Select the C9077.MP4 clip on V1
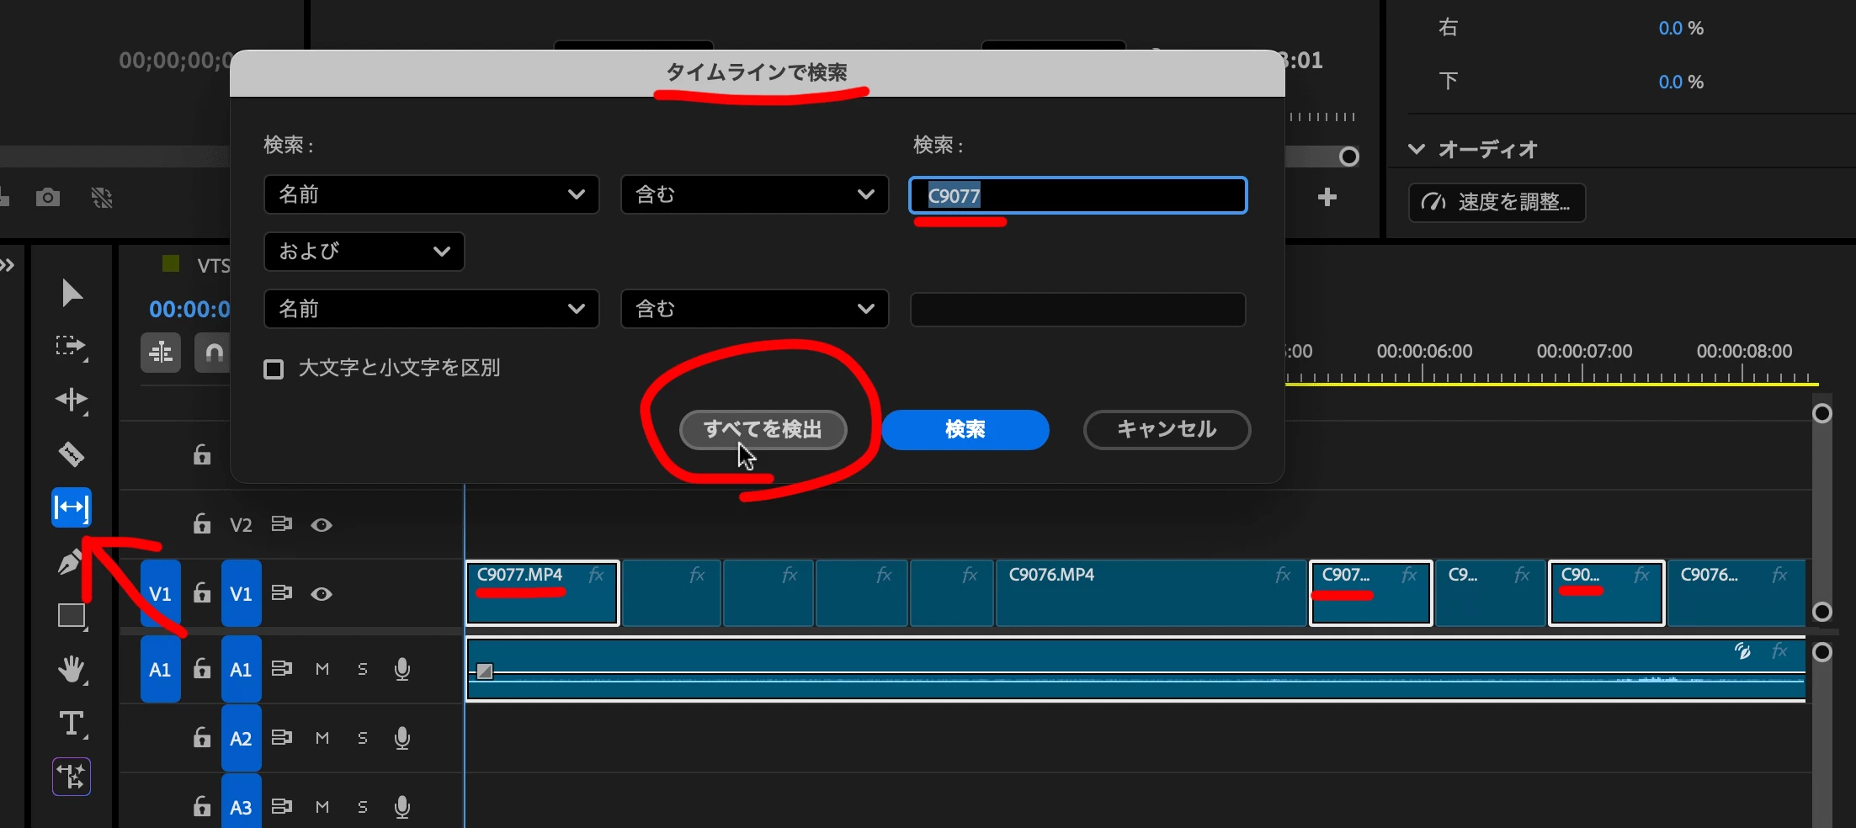The height and width of the screenshot is (828, 1856). pyautogui.click(x=543, y=593)
